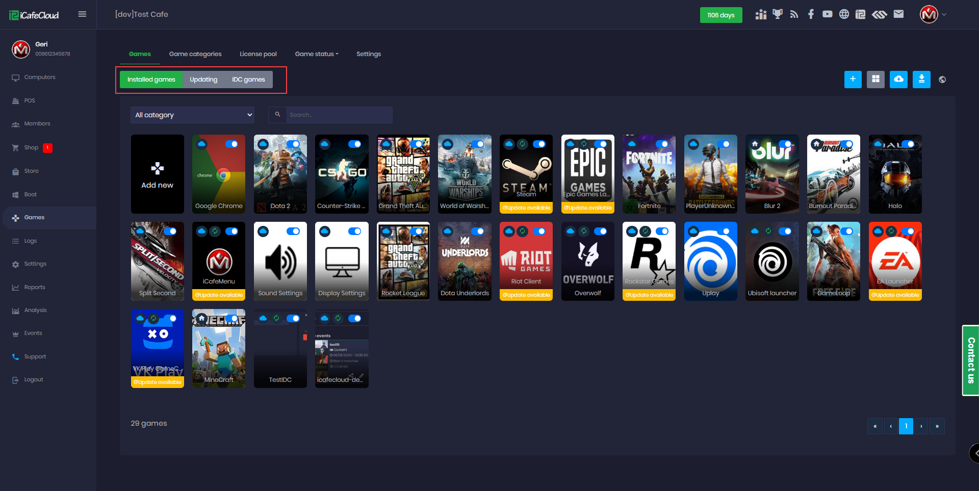Open the Facebook icon in header
Screen dimensions: 979x491
pos(811,14)
